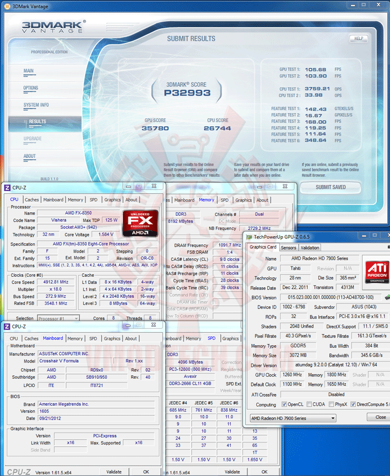Viewport: 390px width, 476px height.
Task: Open ABOUT in the 3DMark sidebar
Action: click(29, 156)
